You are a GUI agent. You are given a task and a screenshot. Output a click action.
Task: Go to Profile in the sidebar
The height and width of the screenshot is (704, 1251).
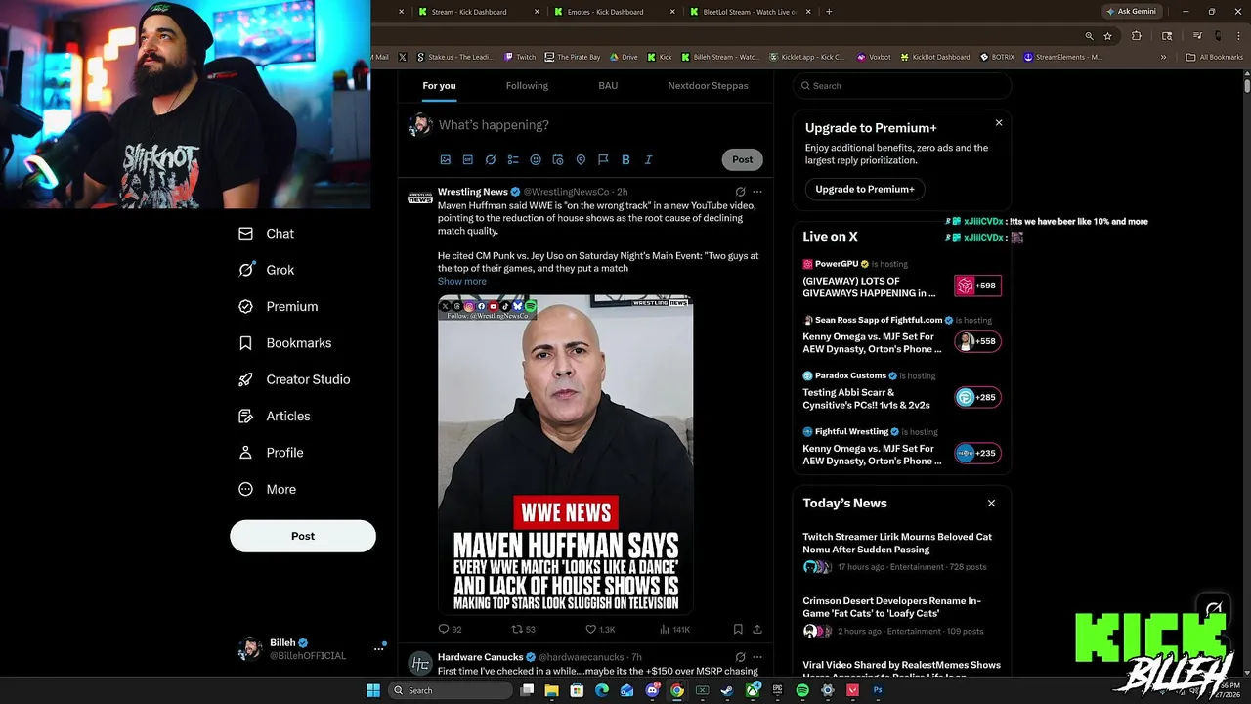[x=271, y=453]
